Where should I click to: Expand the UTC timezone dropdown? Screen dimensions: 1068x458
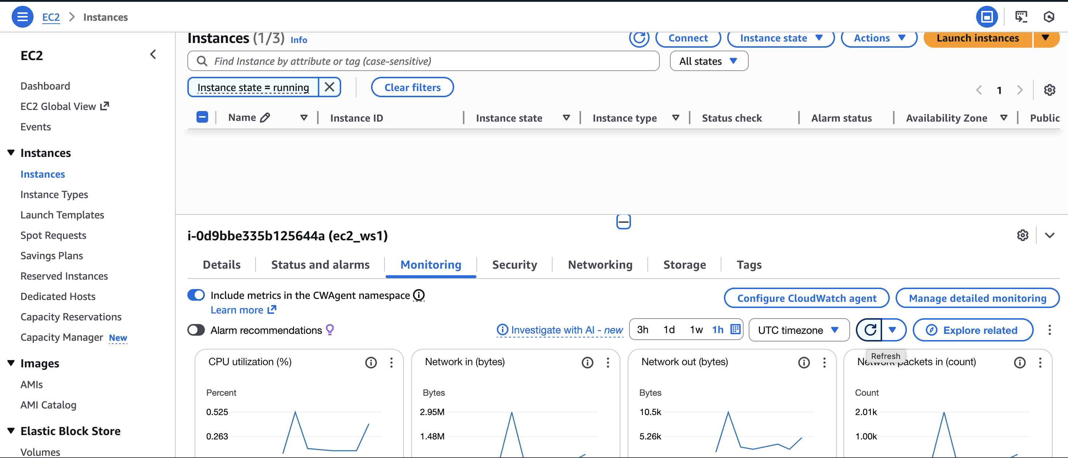(x=799, y=330)
